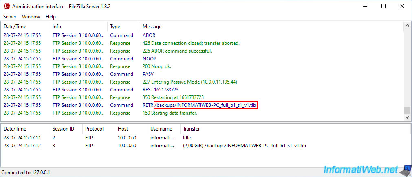Sort sessions by Username column header
412x177 pixels.
coord(164,129)
